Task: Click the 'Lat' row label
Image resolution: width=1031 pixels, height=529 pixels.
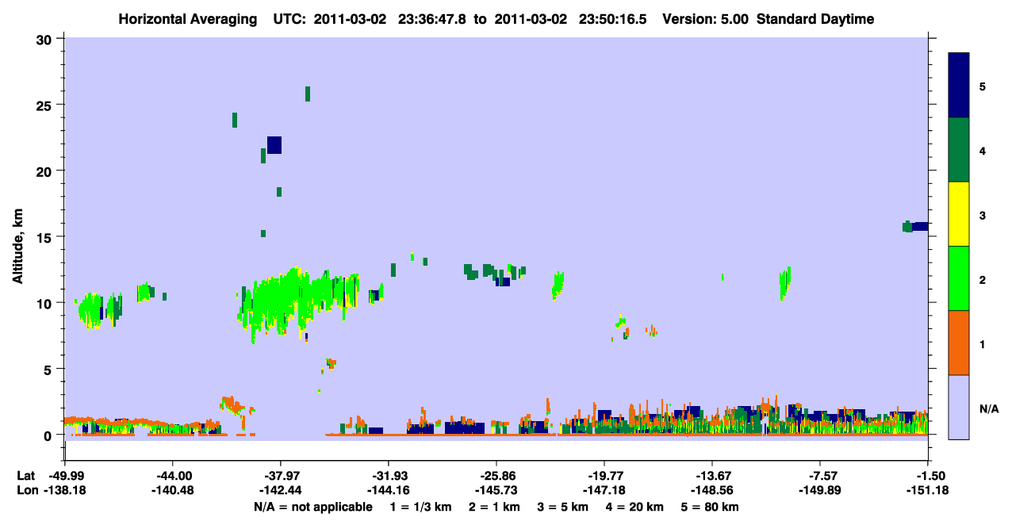Action: pos(25,476)
